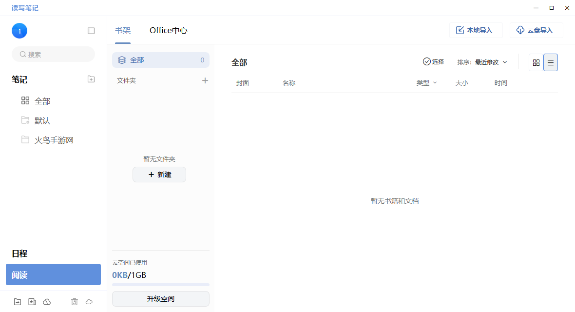Click the 封面 column header
This screenshot has width=575, height=312.
[x=243, y=83]
